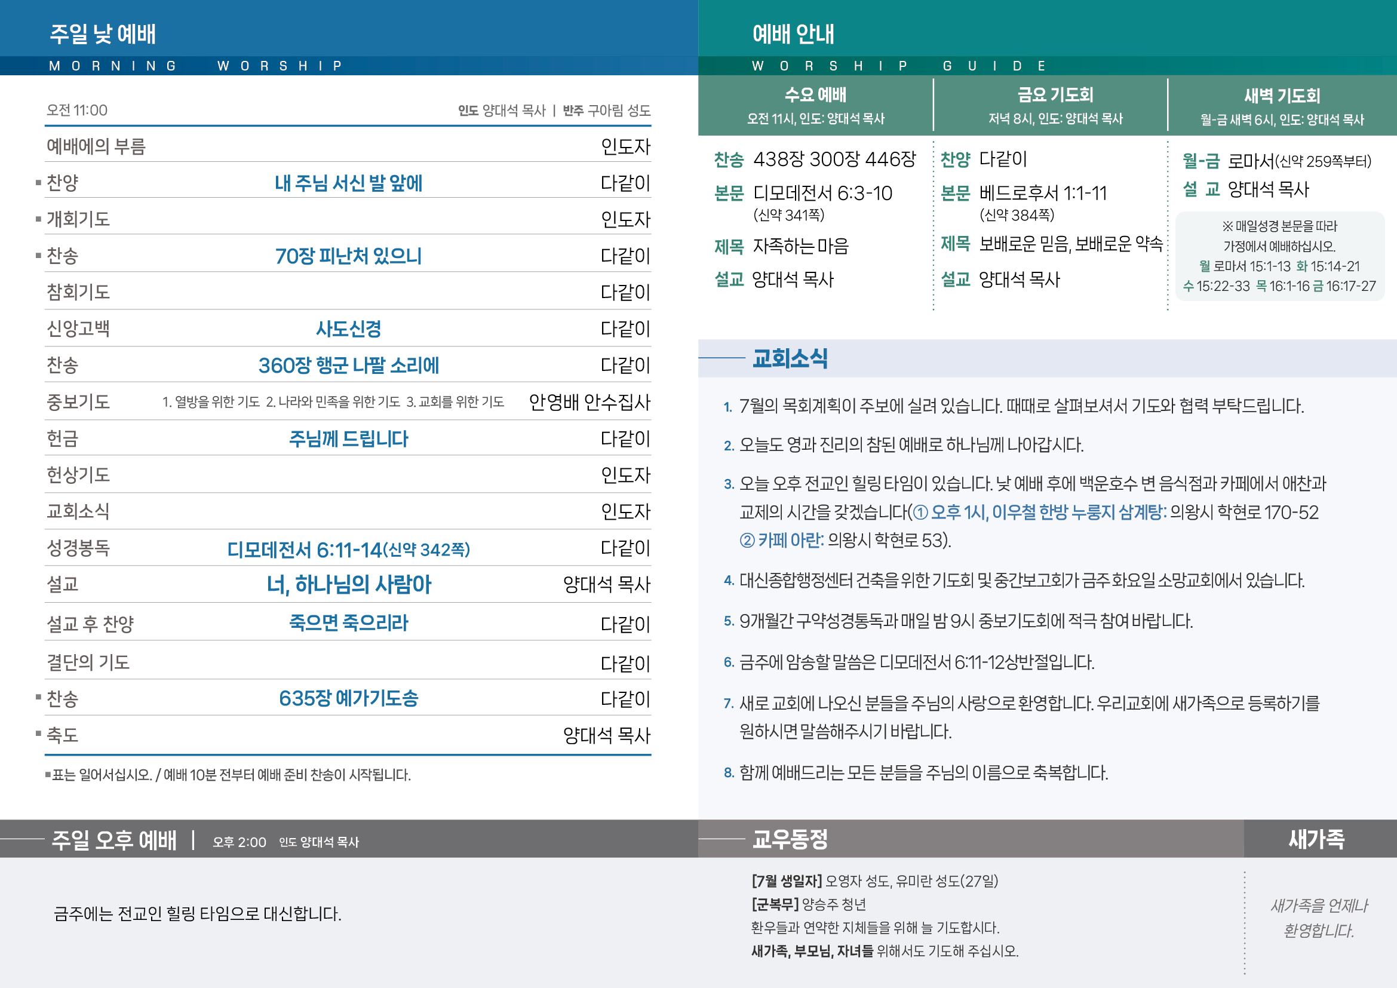This screenshot has width=1397, height=988.
Task: Click hymn title '내 주님 서신 발 앞에'
Action: 348,183
